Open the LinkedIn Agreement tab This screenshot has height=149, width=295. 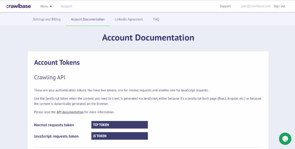tap(129, 19)
